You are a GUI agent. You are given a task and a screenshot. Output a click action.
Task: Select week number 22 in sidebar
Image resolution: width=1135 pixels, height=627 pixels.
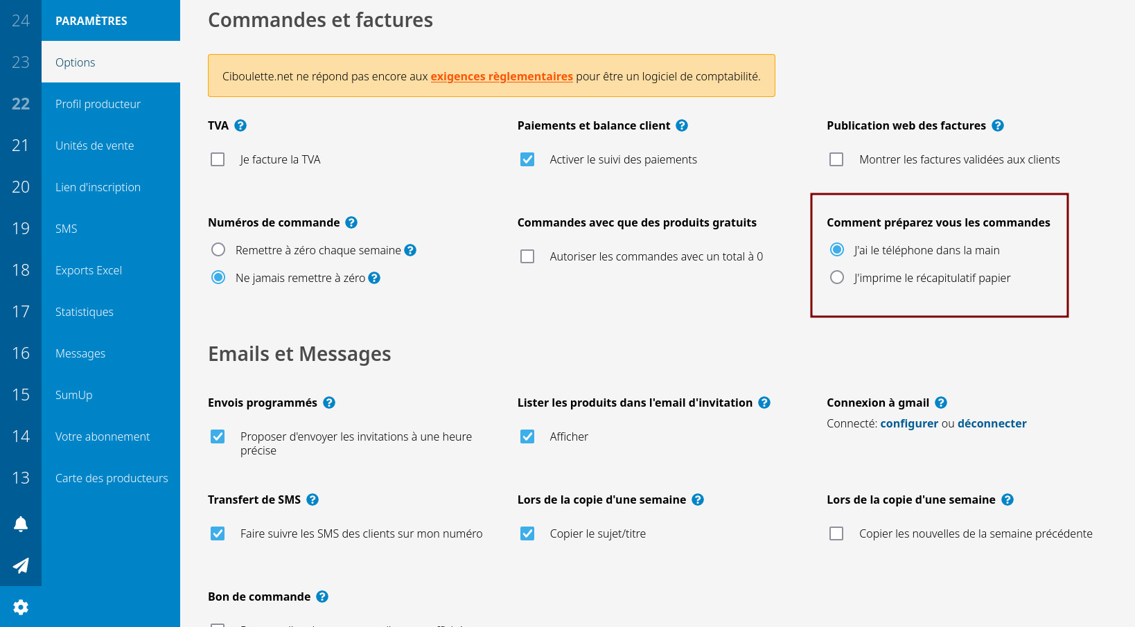[21, 104]
